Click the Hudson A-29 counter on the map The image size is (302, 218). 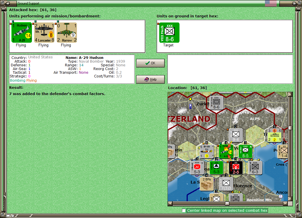pyautogui.click(x=226, y=151)
